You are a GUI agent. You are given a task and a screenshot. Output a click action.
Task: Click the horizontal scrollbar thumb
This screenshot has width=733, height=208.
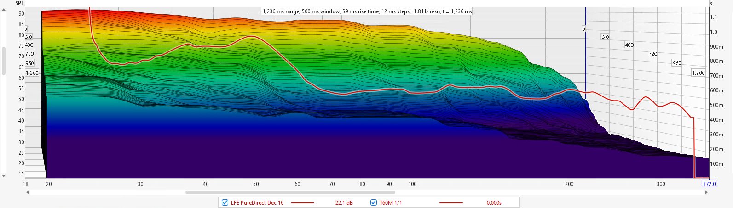(x=290, y=192)
